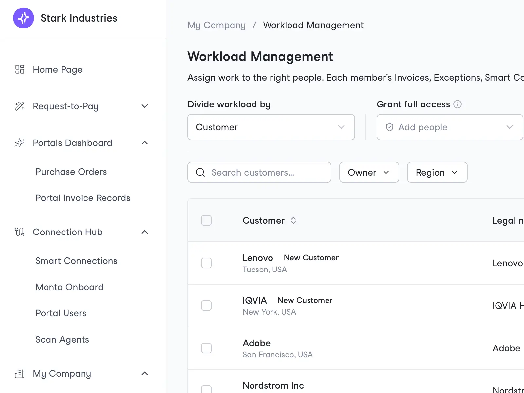This screenshot has width=524, height=393.
Task: Click the Connection Hub plug icon
Action: [x=20, y=232]
